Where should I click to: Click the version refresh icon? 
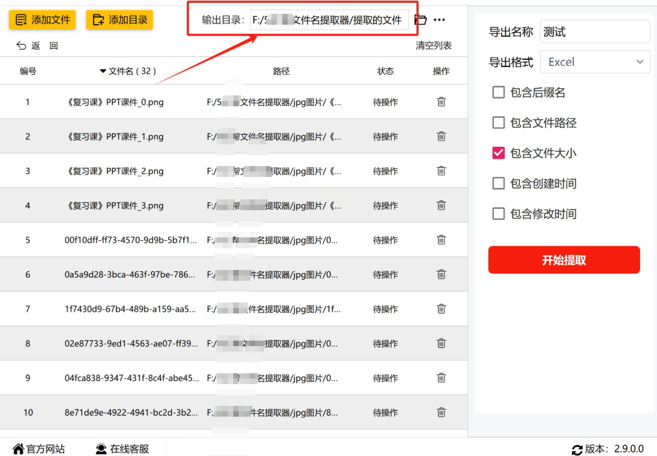point(577,450)
